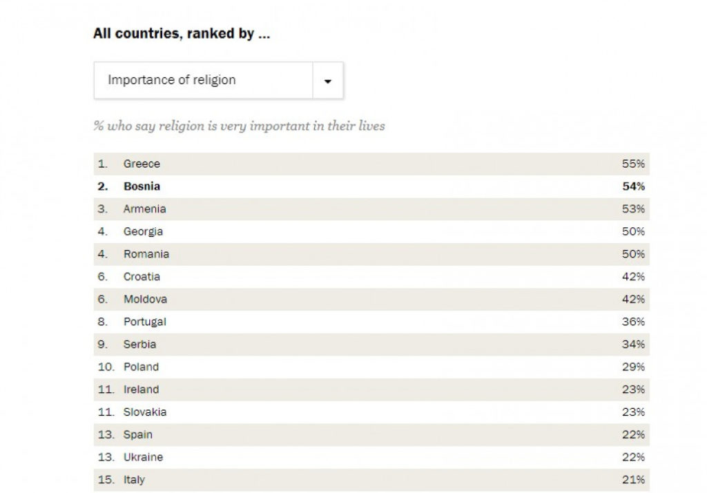This screenshot has width=707, height=493.
Task: Click the 'All countries, ranked by' heading
Action: tap(182, 34)
